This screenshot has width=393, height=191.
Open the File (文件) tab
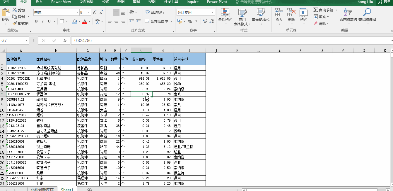6,2
